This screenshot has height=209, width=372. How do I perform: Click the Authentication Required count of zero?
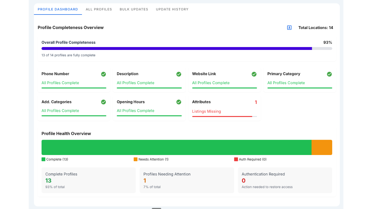[x=244, y=180]
